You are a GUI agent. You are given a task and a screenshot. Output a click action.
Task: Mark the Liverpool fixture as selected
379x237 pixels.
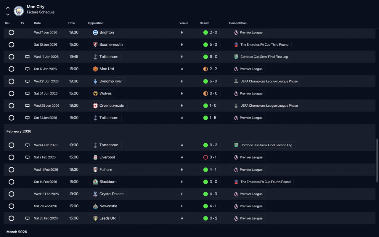point(11,157)
